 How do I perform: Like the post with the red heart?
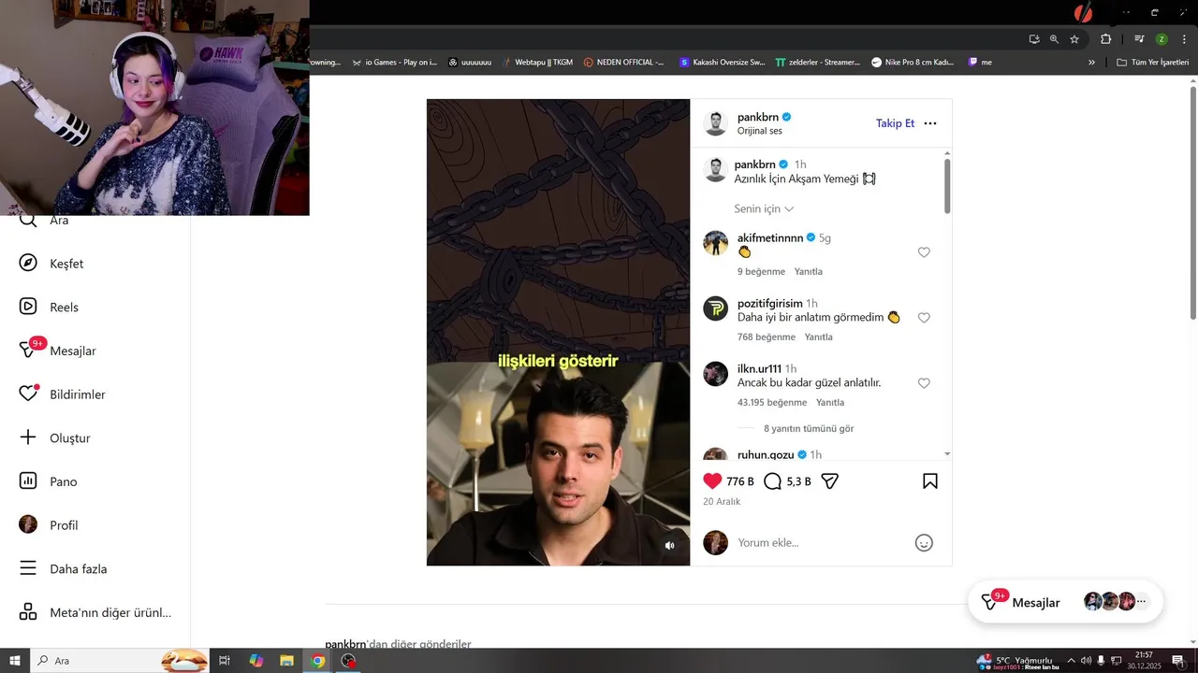tap(712, 480)
